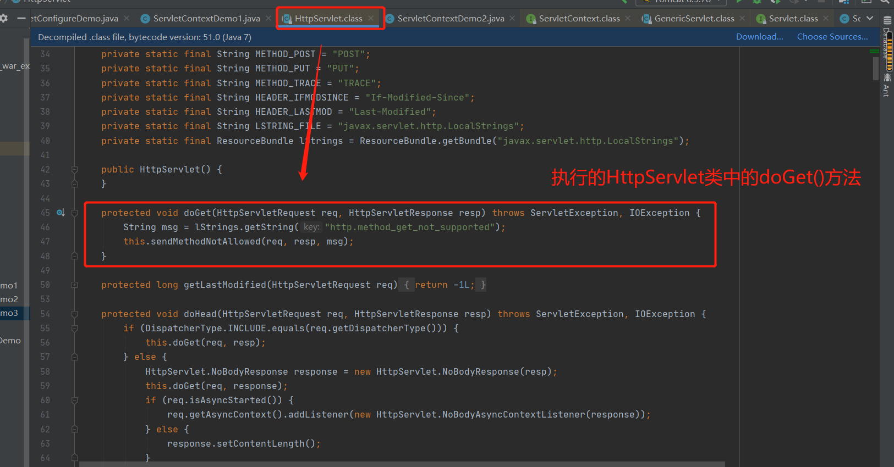
Task: Collapse the else block at line 57
Action: pyautogui.click(x=74, y=357)
